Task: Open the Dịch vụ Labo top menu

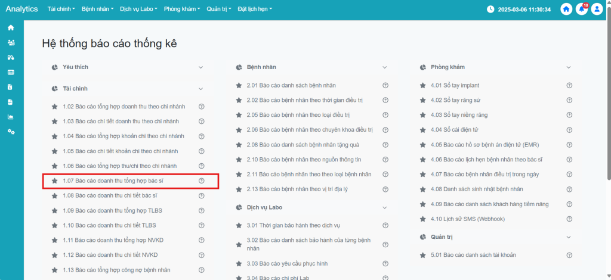Action: click(138, 10)
